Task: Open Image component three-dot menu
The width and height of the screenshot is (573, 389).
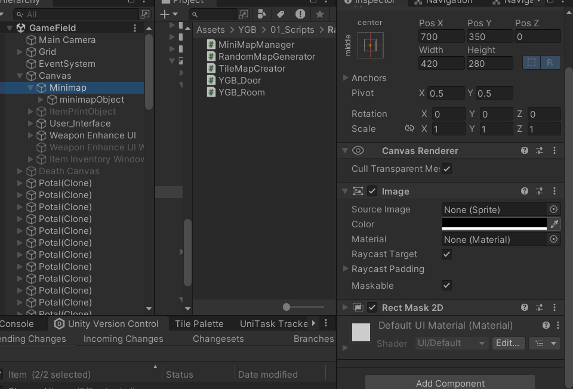Action: click(x=554, y=191)
